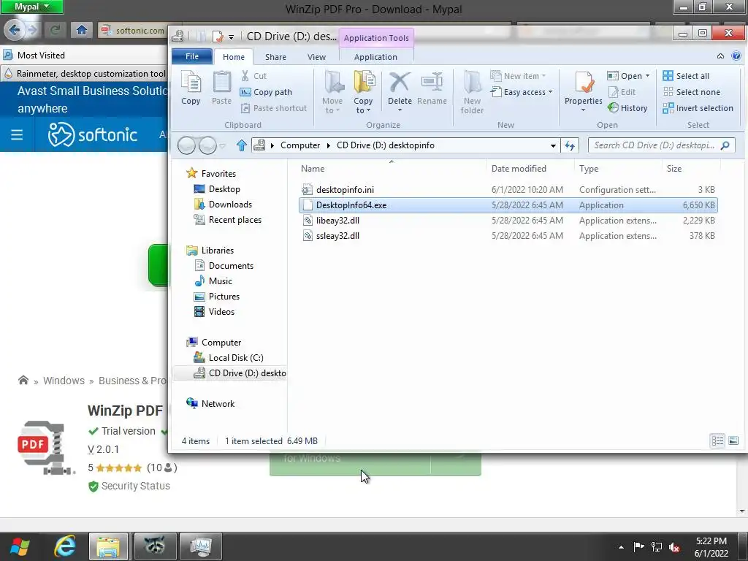
Task: Switch to the View ribbon tab
Action: (316, 57)
